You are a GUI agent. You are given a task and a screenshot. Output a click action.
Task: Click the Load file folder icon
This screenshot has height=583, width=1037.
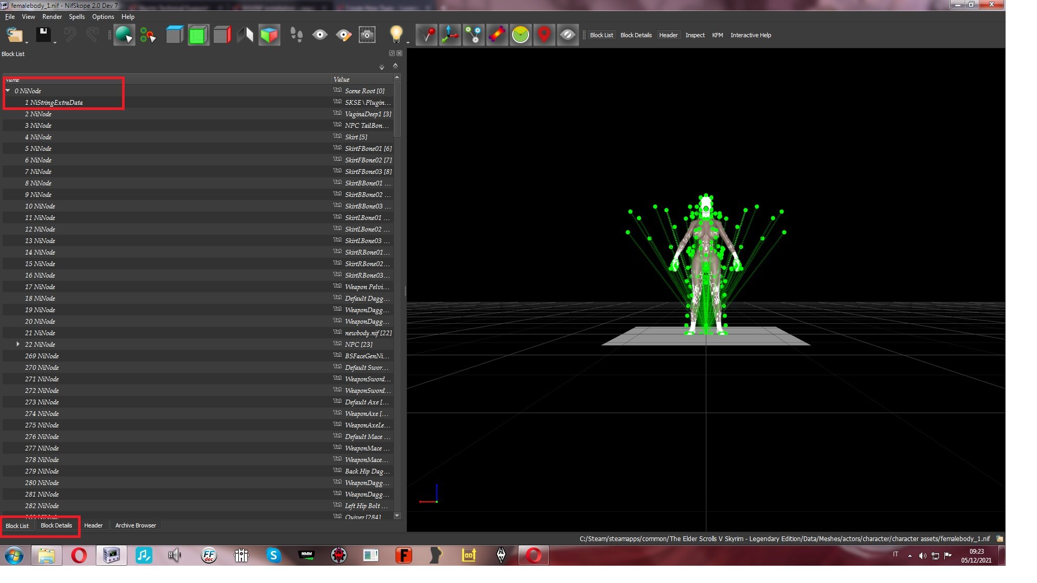tap(14, 35)
